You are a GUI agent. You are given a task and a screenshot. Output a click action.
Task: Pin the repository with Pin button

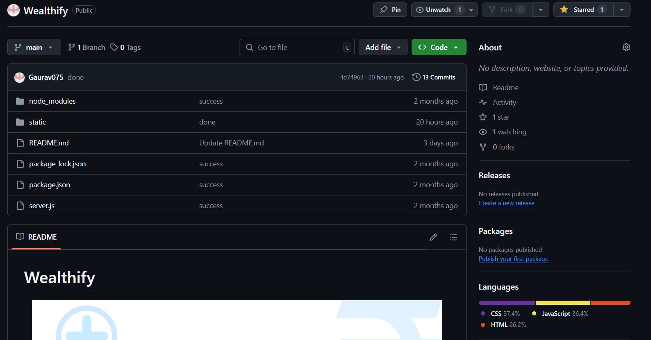(x=390, y=10)
